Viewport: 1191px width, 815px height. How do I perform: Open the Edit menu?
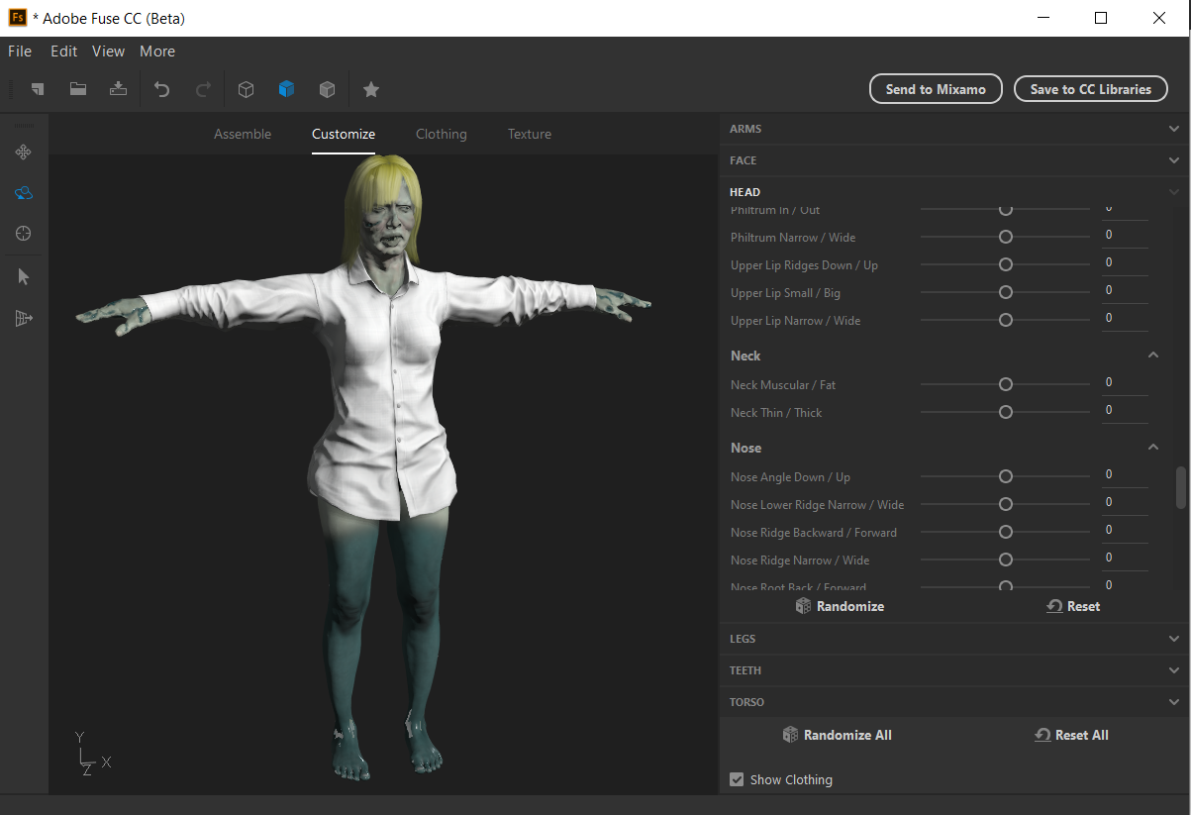click(63, 51)
